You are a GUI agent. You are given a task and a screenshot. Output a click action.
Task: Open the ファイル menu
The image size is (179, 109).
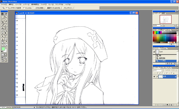click(4, 4)
